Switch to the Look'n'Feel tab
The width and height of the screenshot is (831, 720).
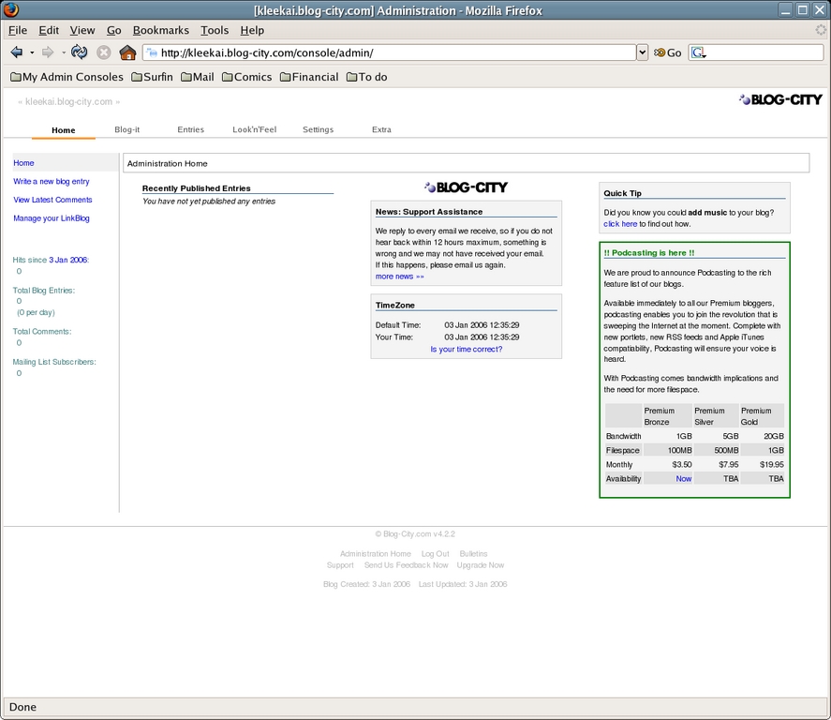(x=254, y=129)
